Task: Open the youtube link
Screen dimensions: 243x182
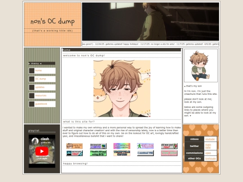Action: (x=210, y=139)
